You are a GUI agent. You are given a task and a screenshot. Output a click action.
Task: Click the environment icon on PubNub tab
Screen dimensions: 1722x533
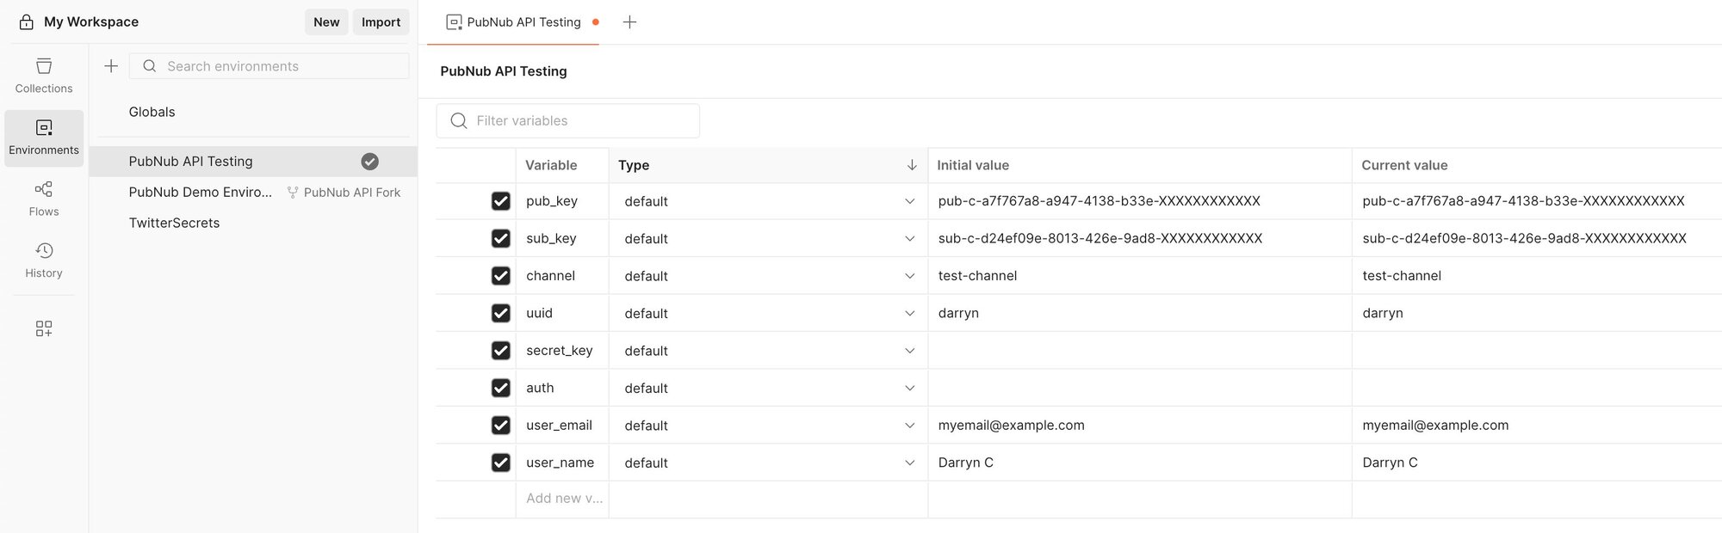(454, 22)
